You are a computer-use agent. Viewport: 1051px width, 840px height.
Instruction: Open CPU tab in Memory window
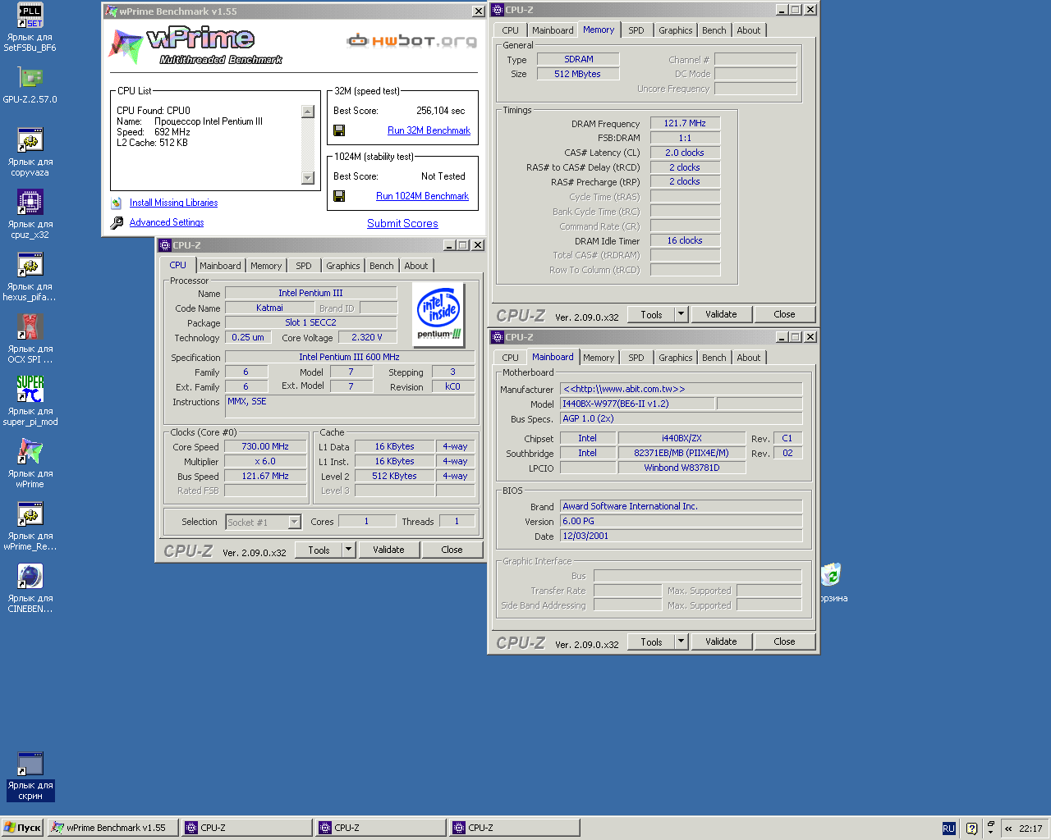pyautogui.click(x=511, y=30)
